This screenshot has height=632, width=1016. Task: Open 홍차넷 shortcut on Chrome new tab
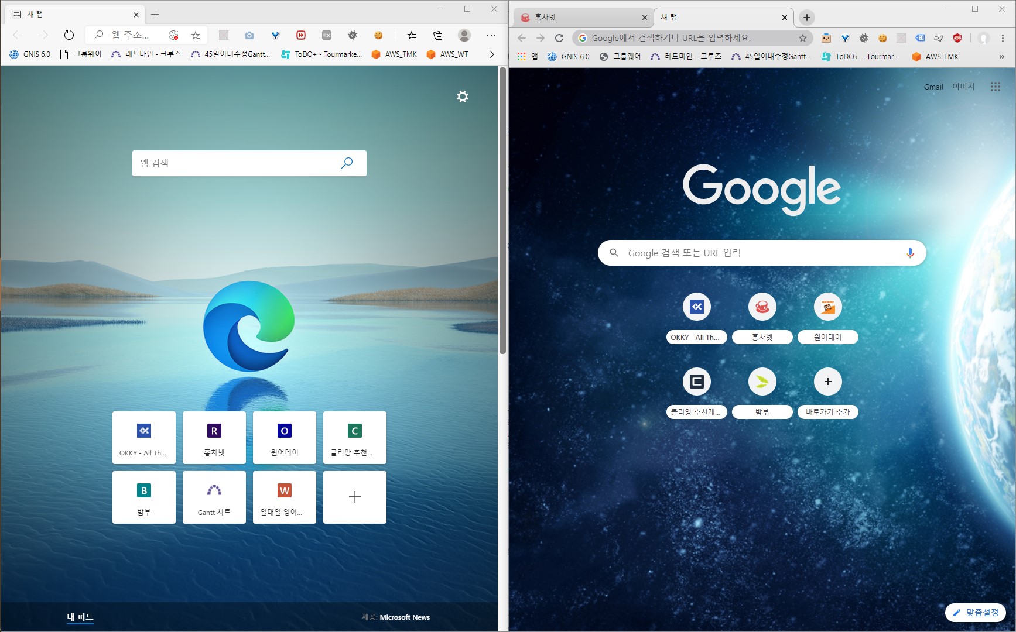coord(762,318)
